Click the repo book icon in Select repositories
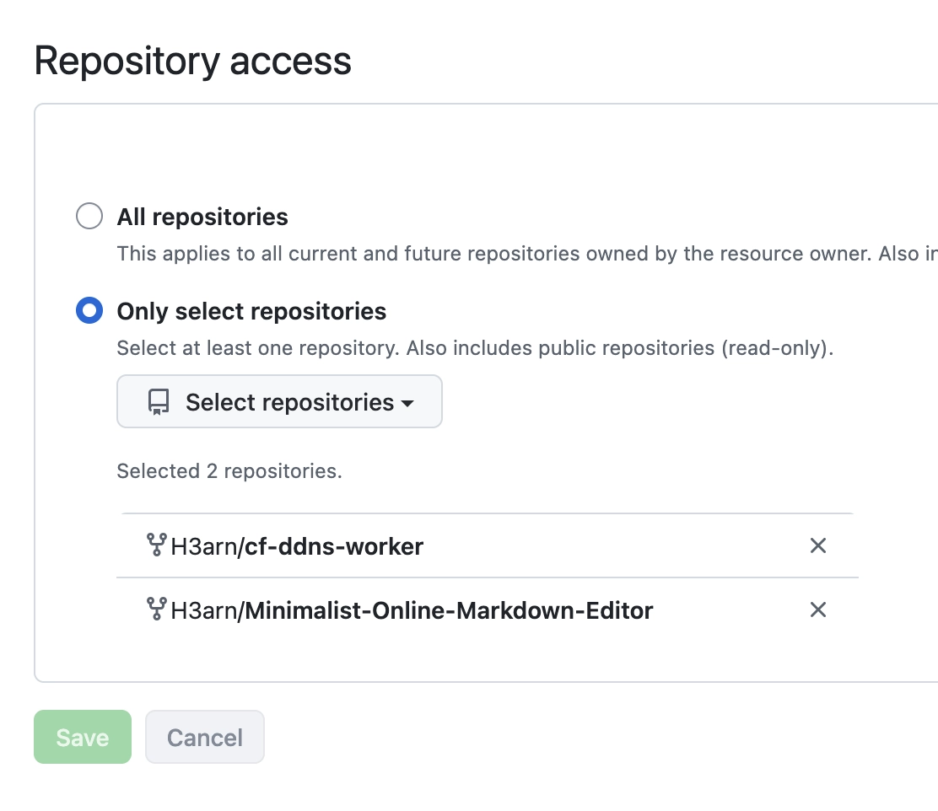The image size is (938, 811). pos(159,402)
